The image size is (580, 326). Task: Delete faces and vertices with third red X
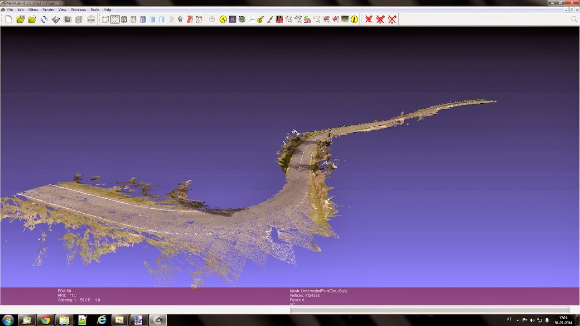(392, 19)
